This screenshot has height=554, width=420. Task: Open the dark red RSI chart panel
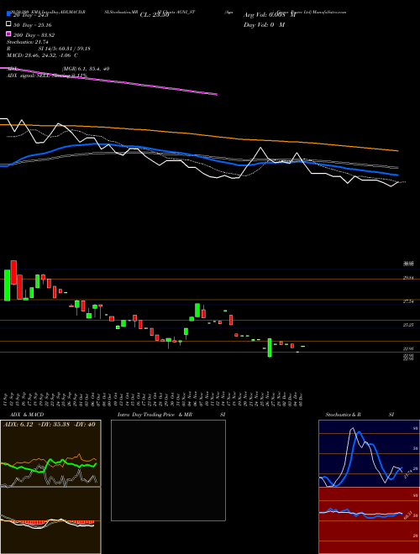(x=369, y=520)
